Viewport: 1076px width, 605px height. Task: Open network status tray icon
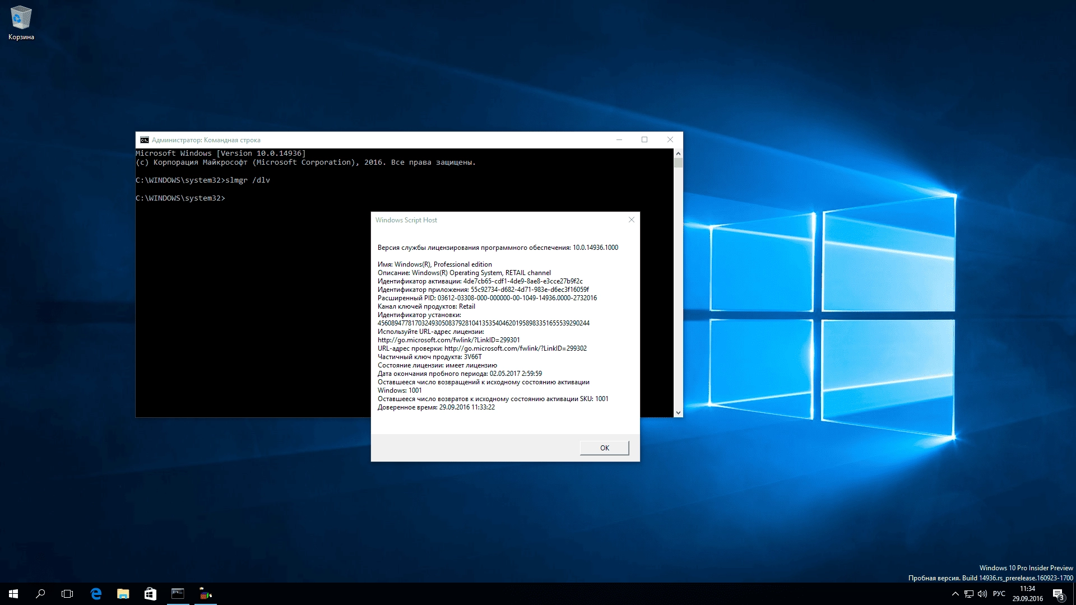point(969,594)
